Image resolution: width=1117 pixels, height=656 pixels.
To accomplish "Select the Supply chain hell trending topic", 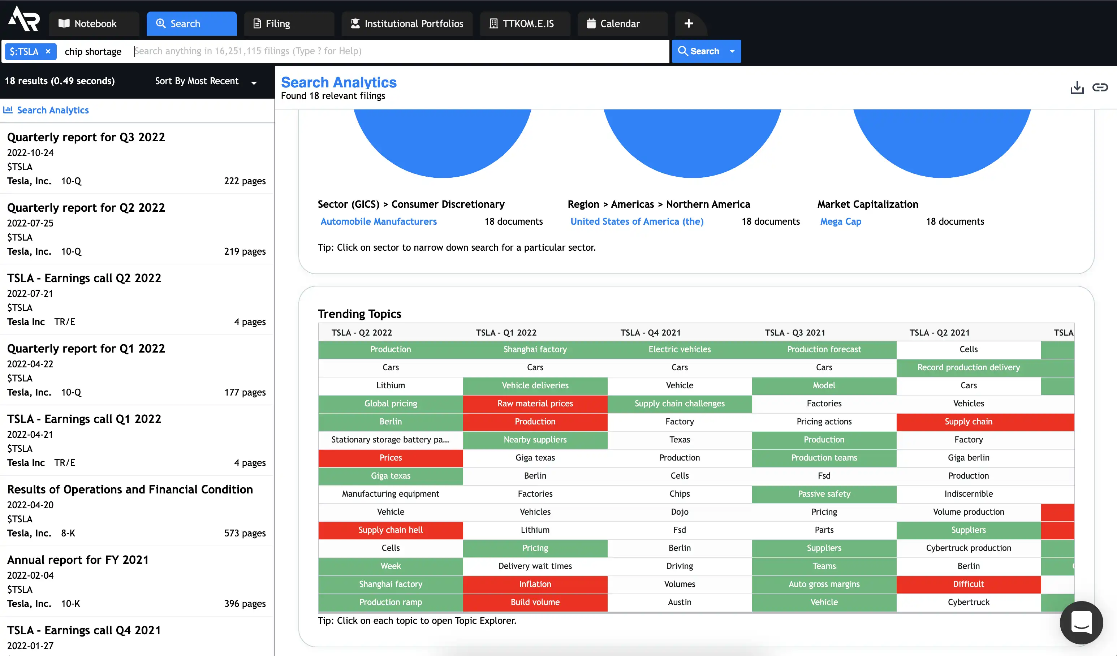I will click(390, 530).
